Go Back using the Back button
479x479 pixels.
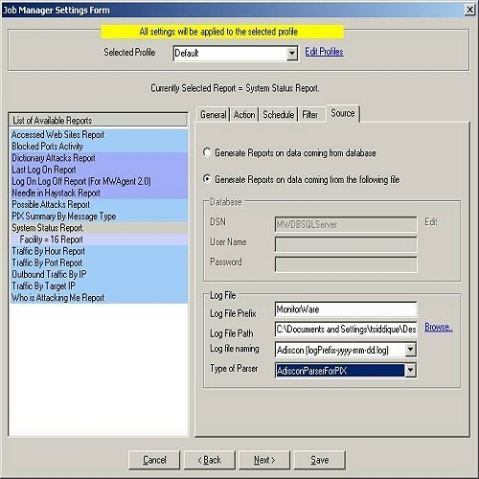[x=210, y=460]
